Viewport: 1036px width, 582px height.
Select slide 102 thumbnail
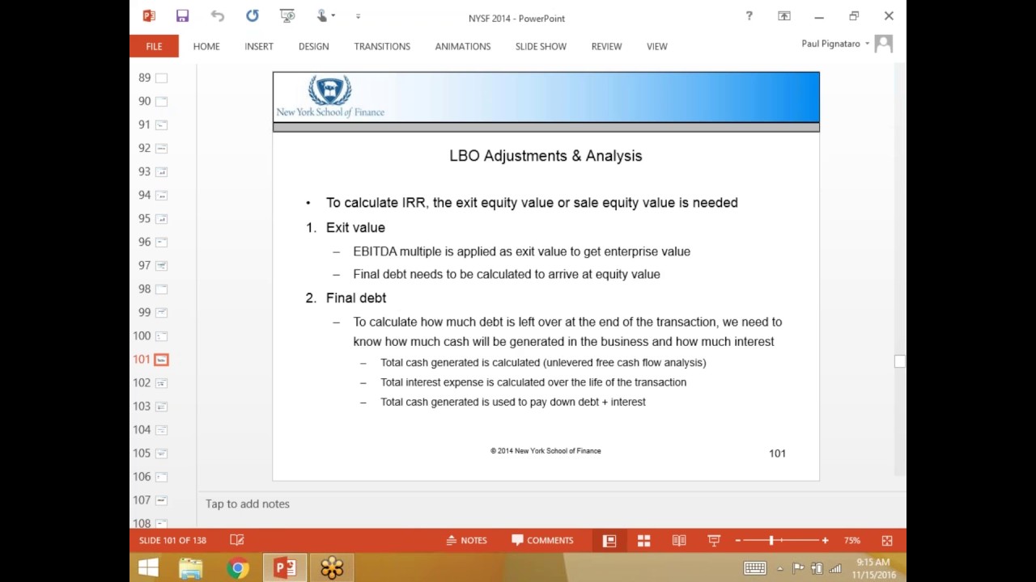(x=161, y=382)
